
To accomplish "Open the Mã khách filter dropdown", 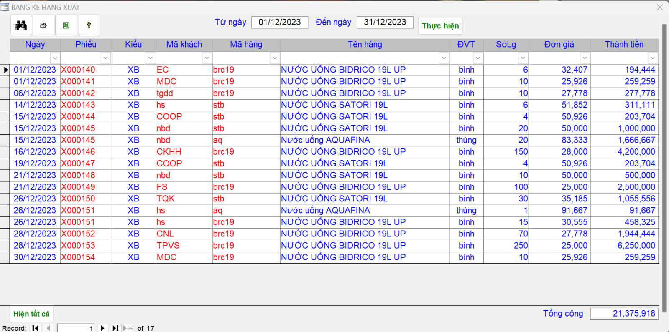I will [207, 58].
